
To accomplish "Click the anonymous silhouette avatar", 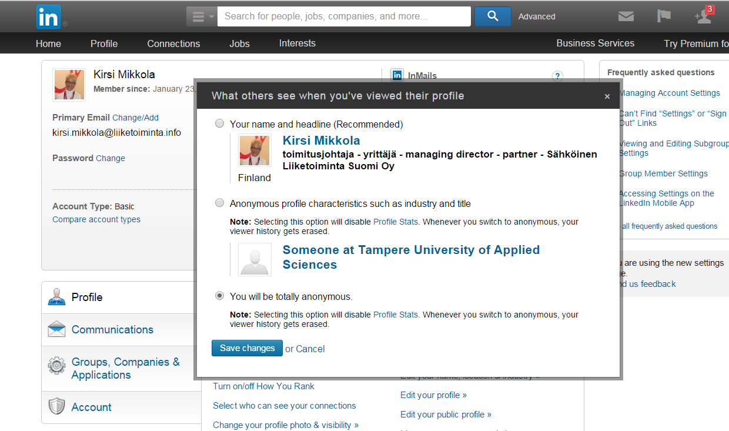I will click(x=255, y=259).
